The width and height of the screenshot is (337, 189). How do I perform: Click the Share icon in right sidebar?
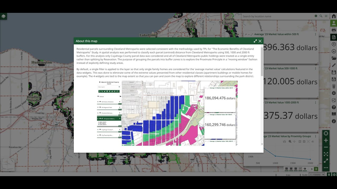334,100
